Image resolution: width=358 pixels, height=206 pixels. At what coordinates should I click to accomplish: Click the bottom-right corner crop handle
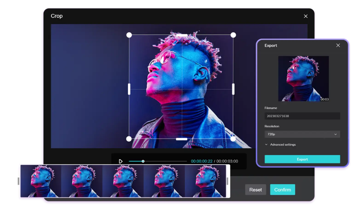click(x=233, y=139)
